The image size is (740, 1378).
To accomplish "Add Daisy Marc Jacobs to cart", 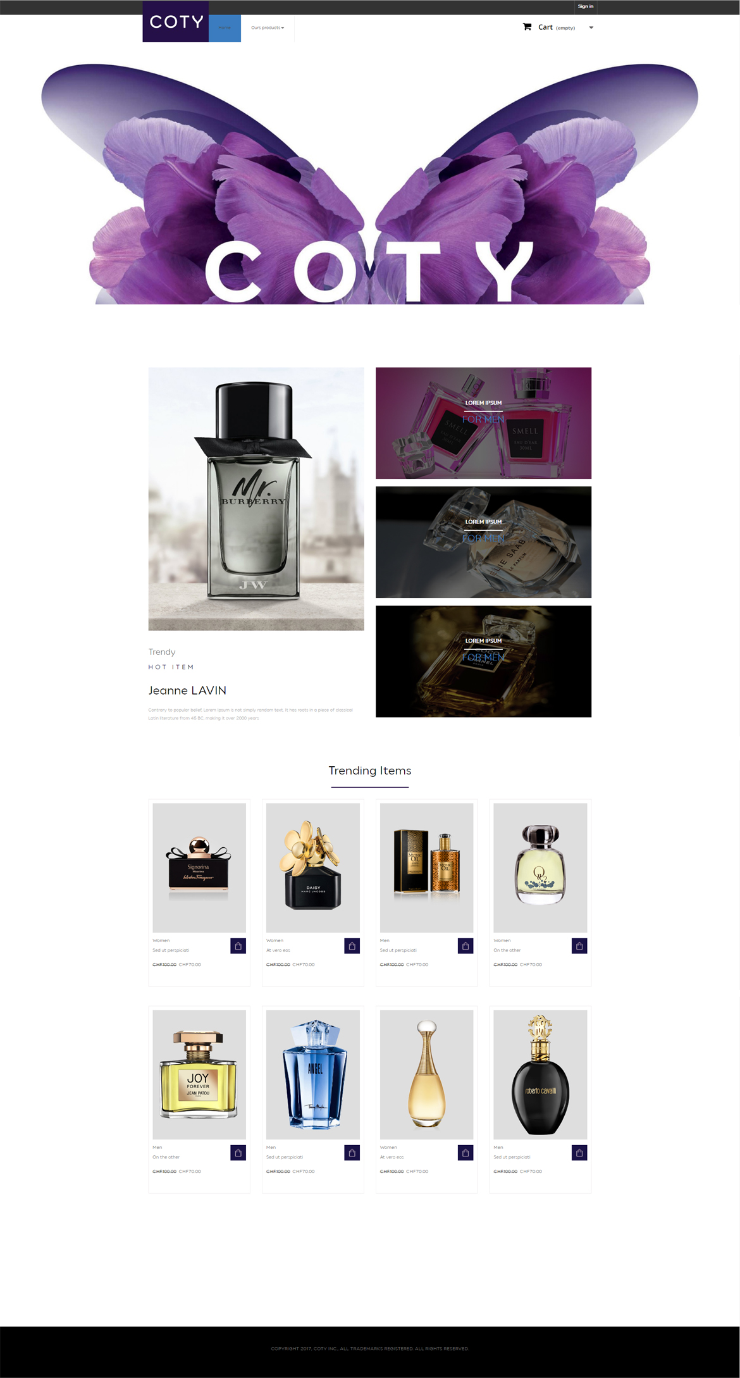I will [352, 946].
